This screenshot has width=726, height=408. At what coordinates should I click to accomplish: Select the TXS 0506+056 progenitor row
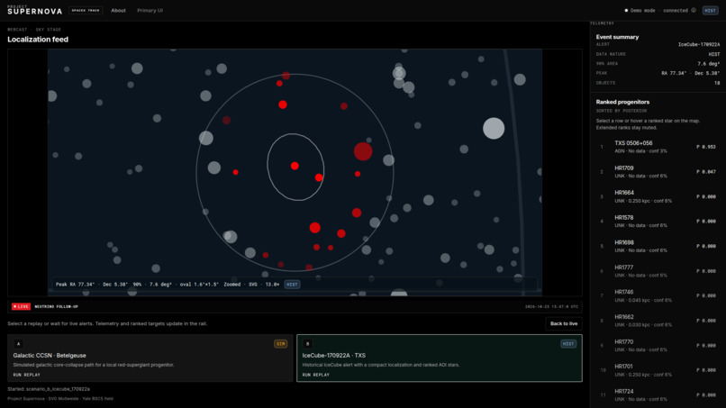[x=658, y=147]
